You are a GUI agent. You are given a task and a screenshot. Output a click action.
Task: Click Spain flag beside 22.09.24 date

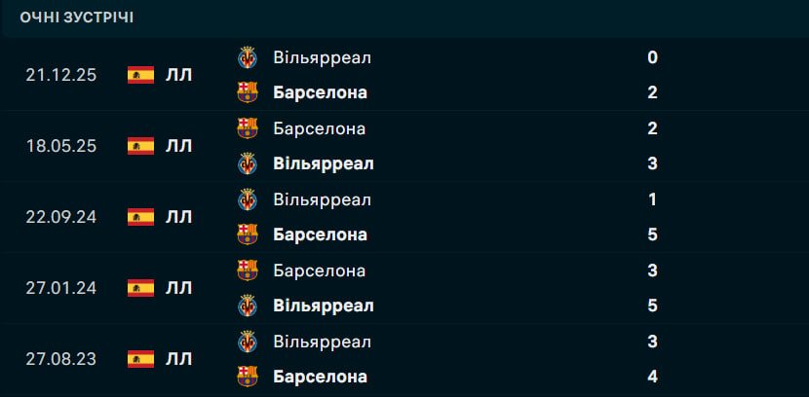pos(141,217)
